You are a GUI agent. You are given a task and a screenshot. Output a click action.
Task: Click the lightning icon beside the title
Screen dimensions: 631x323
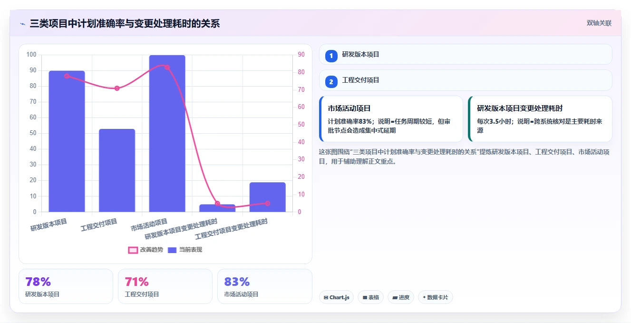coord(22,24)
